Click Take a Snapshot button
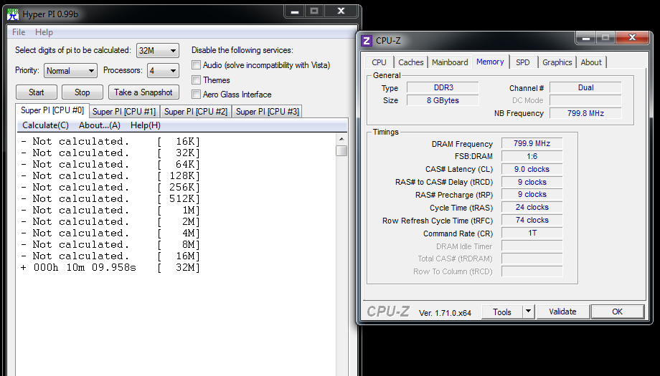Viewport: 660px width, 376px height. pyautogui.click(x=143, y=92)
